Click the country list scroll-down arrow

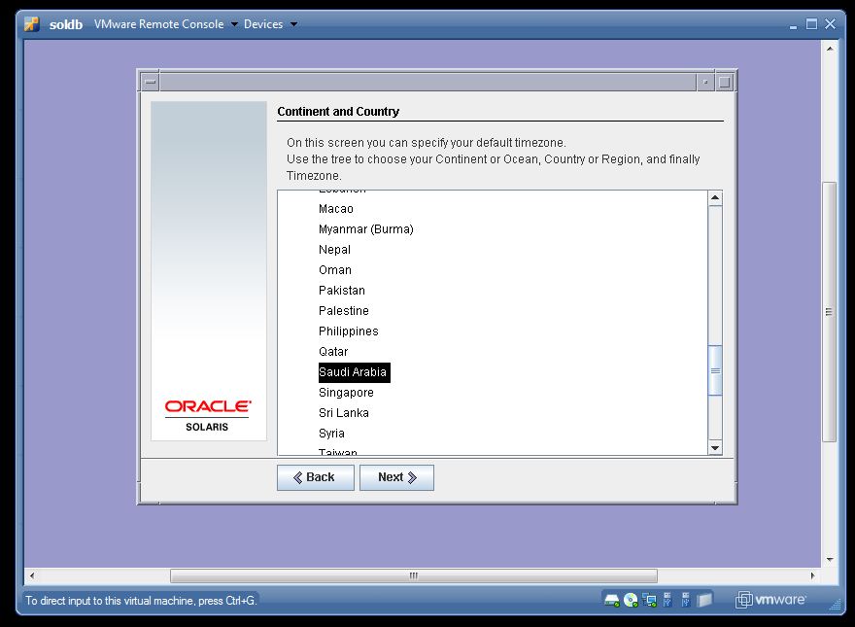[715, 448]
